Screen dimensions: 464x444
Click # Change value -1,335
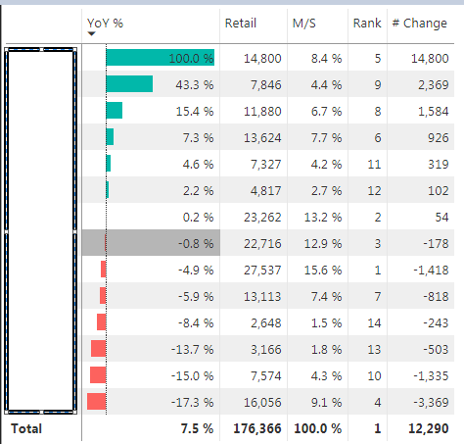(x=431, y=376)
